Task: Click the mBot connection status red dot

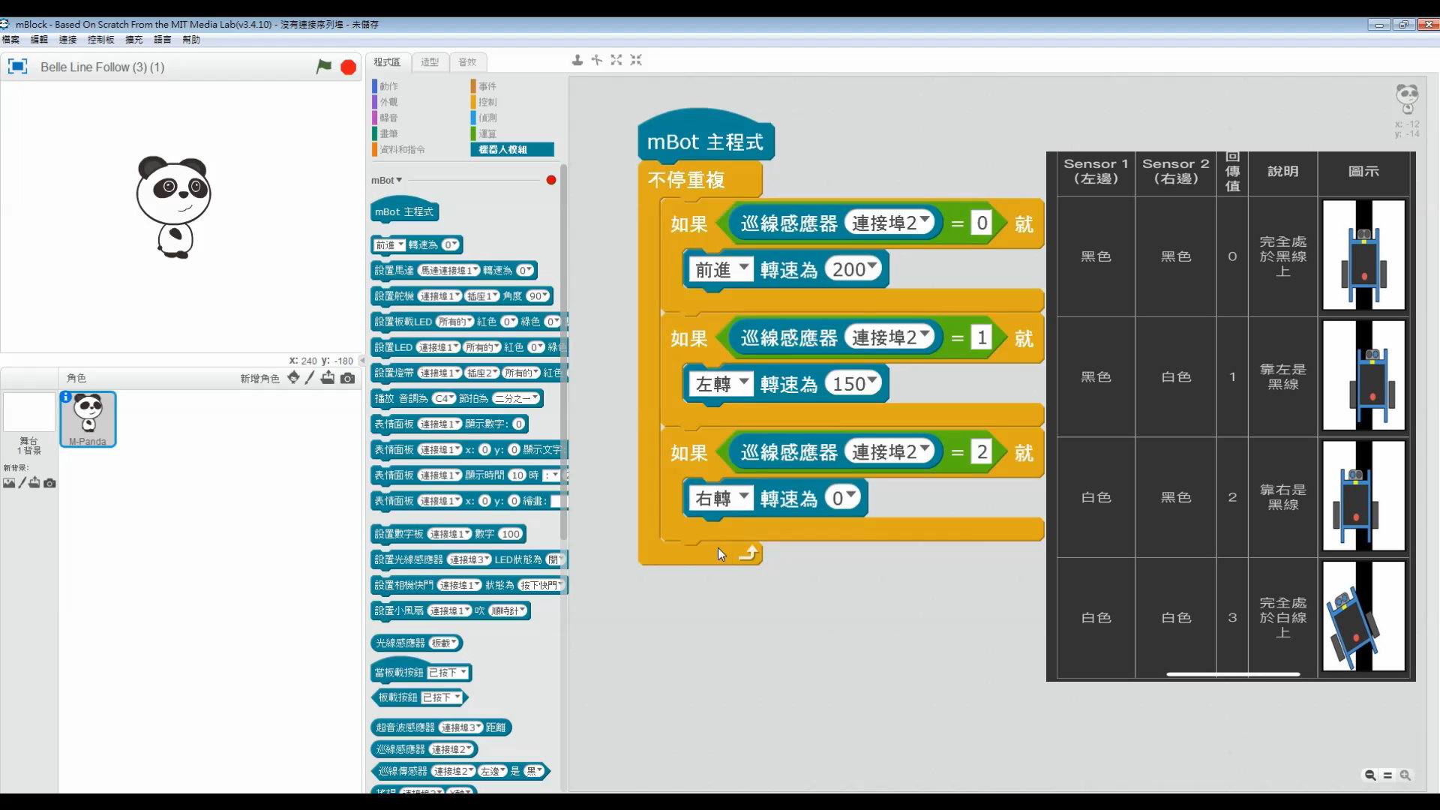Action: 551,180
